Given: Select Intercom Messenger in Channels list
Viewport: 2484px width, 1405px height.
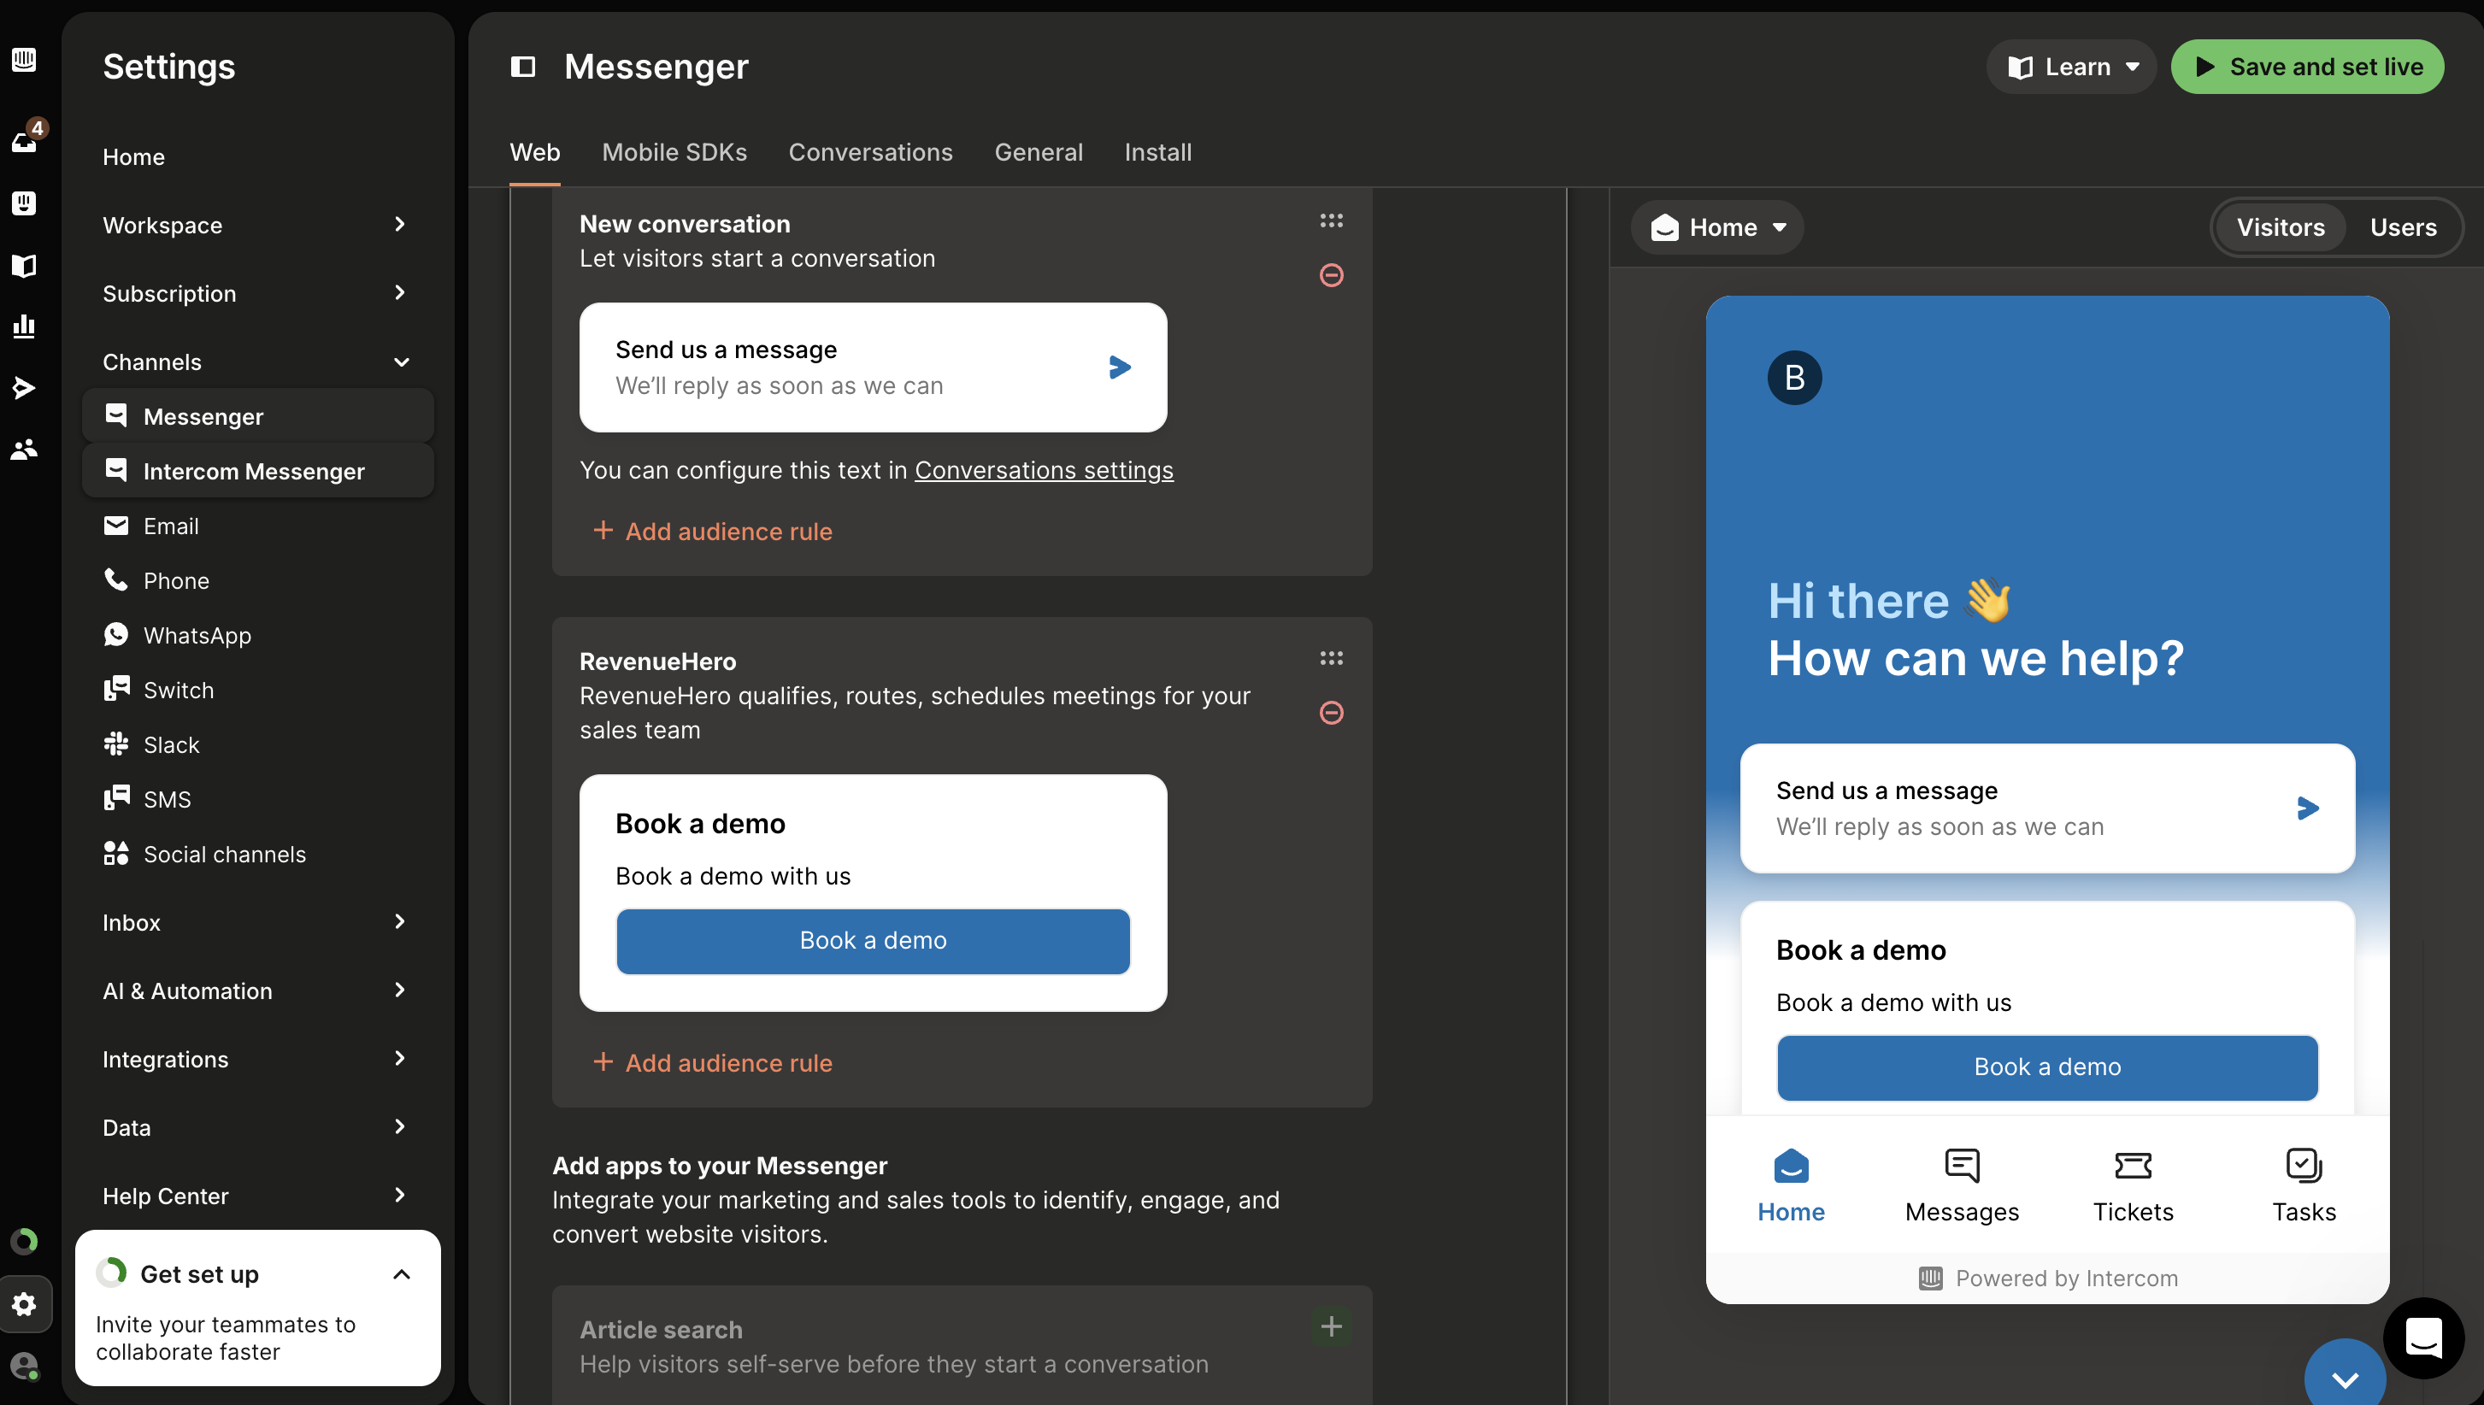Looking at the screenshot, I should (257, 471).
